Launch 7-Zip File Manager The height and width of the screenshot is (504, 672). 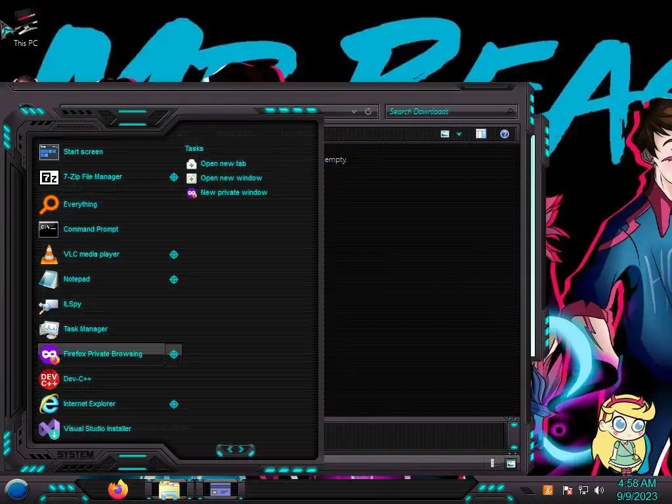click(x=101, y=177)
